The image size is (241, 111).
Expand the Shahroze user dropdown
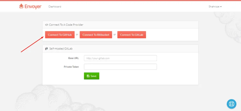coord(215,7)
